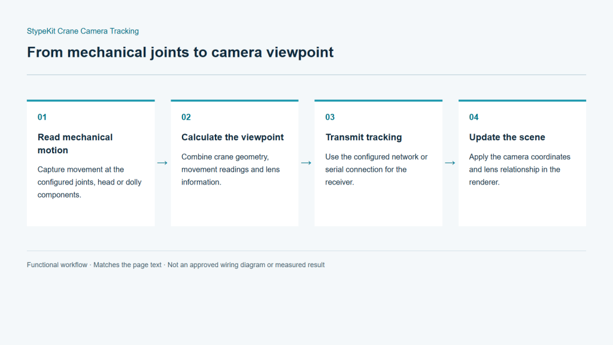This screenshot has height=345, width=613.
Task: Click the Transmit tracking title
Action: 363,137
